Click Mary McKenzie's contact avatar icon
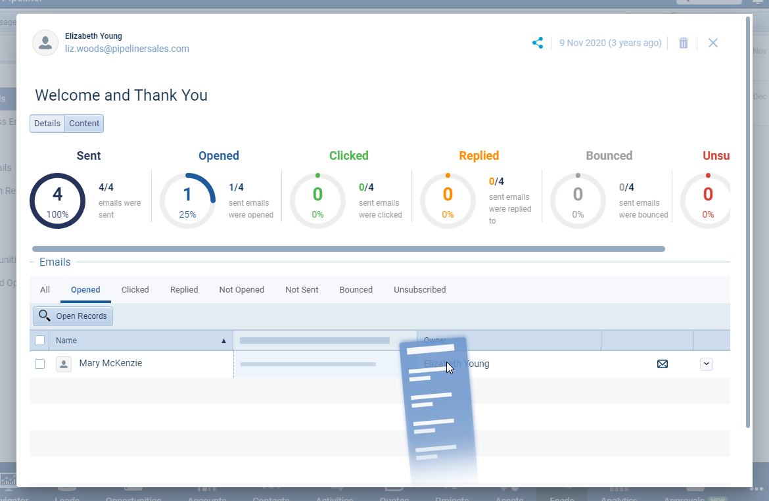 click(64, 364)
